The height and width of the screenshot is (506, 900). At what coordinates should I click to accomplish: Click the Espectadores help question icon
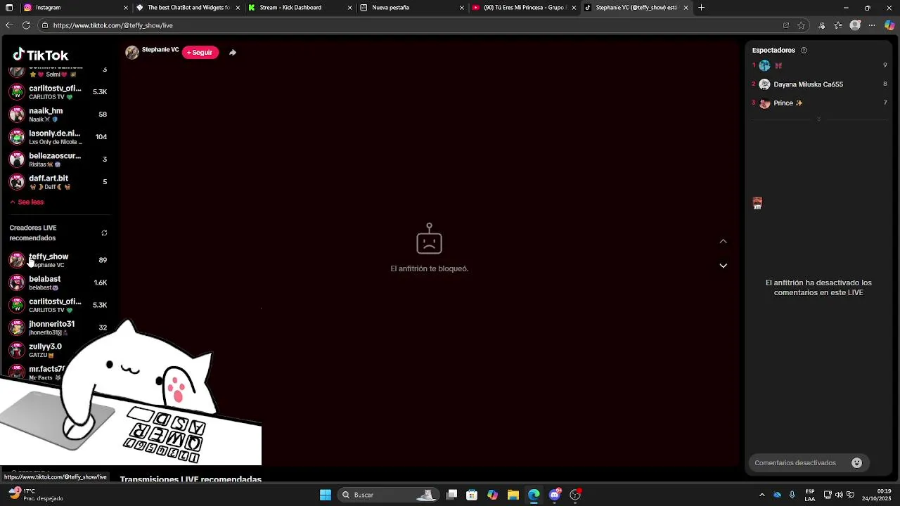pyautogui.click(x=804, y=50)
